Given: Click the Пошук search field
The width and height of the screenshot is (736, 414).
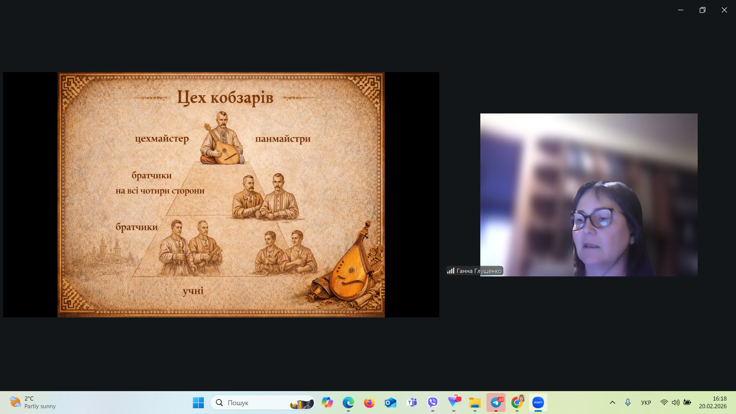Looking at the screenshot, I should tap(253, 402).
